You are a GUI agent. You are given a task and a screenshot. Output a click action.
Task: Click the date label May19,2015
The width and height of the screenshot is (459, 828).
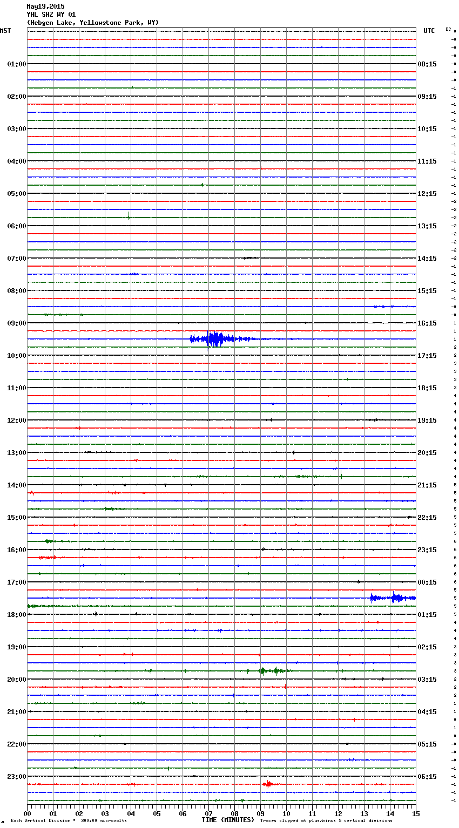pos(45,6)
